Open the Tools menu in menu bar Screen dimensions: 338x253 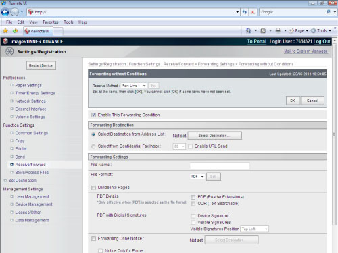click(68, 22)
